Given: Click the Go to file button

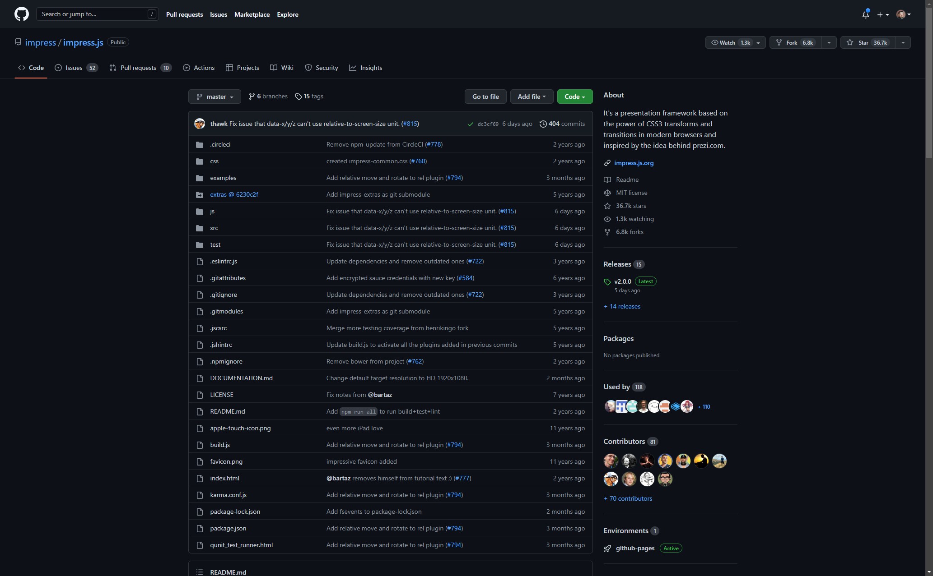Looking at the screenshot, I should pyautogui.click(x=485, y=97).
